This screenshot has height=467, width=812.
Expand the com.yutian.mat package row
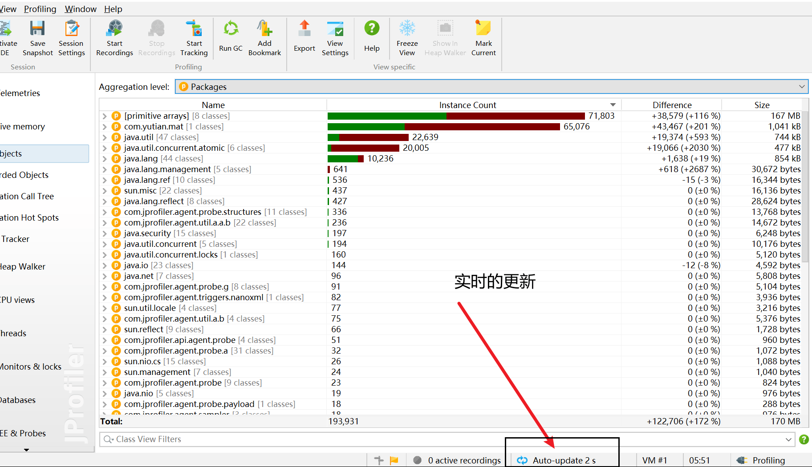pos(105,127)
